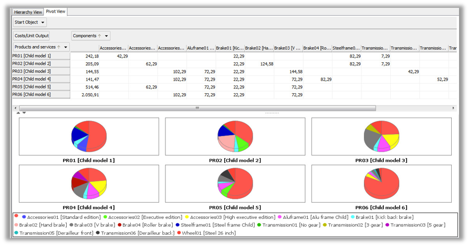The width and height of the screenshot is (469, 246).
Task: Click the PR02 pie chart
Action: [235, 136]
